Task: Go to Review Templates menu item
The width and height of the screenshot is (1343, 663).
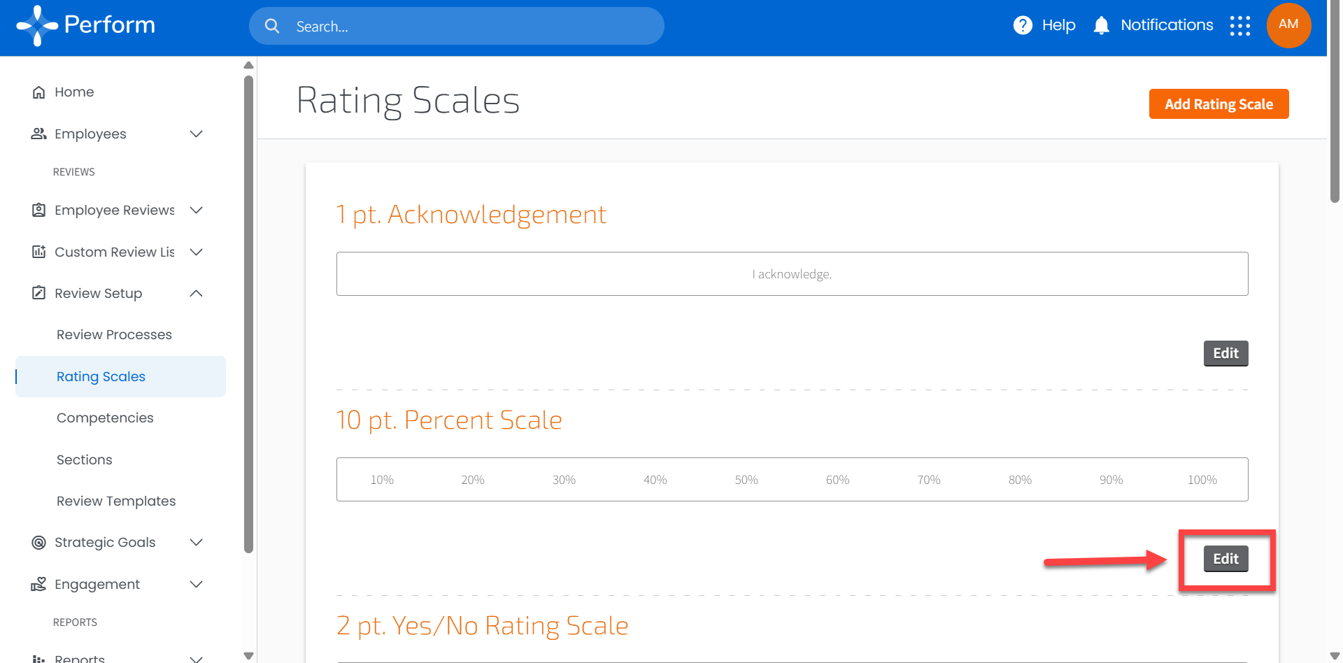Action: pos(116,501)
